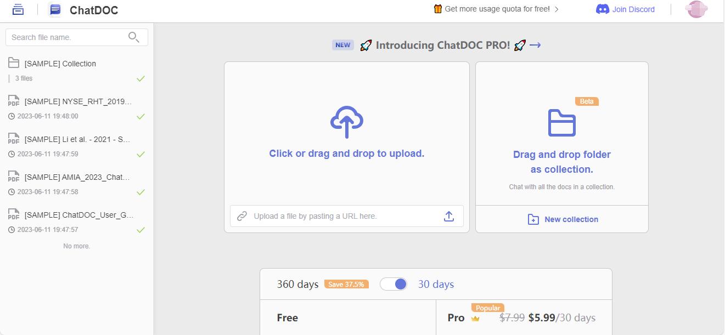Click the $5.99/30 days price

[x=562, y=317]
